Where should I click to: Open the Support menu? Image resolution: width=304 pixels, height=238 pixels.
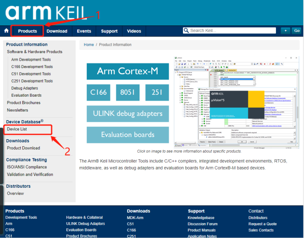point(109,31)
